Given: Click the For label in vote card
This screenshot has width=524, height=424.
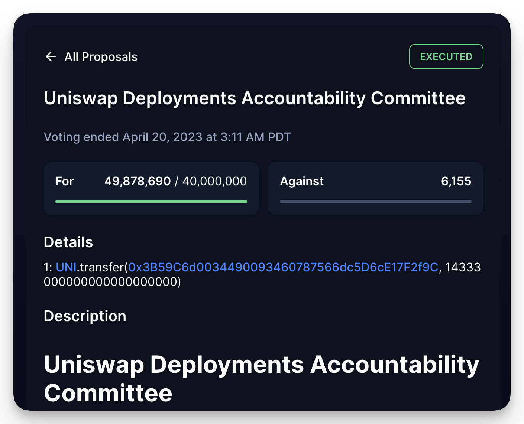Looking at the screenshot, I should 65,181.
